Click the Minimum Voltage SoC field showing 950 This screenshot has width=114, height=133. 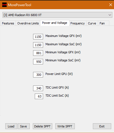pos(38,62)
